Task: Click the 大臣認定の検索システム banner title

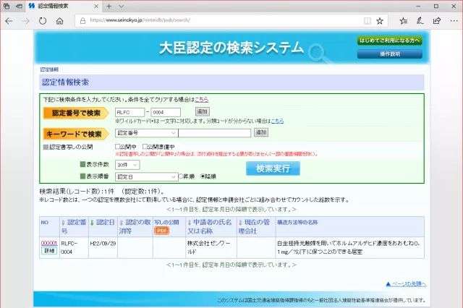Action: (231, 48)
